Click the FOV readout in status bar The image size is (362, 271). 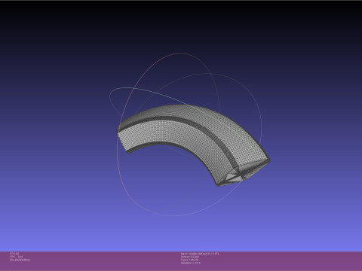14,254
